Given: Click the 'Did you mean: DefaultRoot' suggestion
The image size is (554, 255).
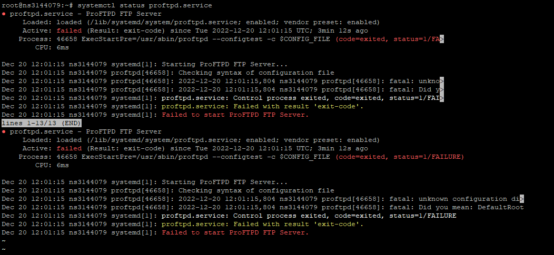Looking at the screenshot, I should click(471, 207).
